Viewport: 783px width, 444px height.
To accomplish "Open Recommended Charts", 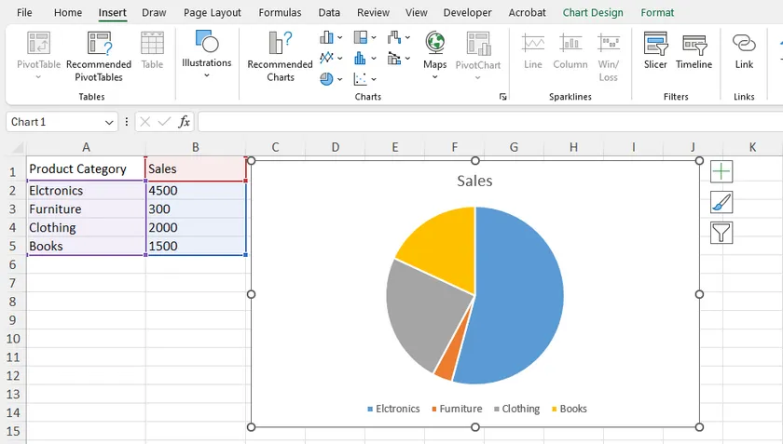I will point(281,56).
